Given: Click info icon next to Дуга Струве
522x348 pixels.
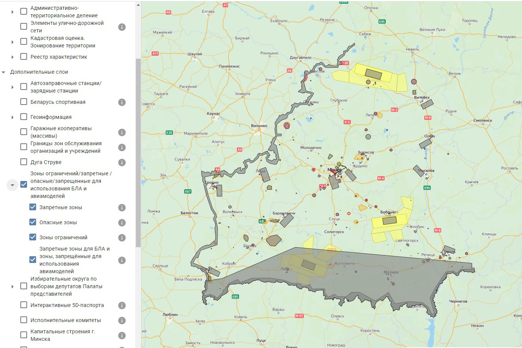Looking at the screenshot, I should pyautogui.click(x=122, y=163).
